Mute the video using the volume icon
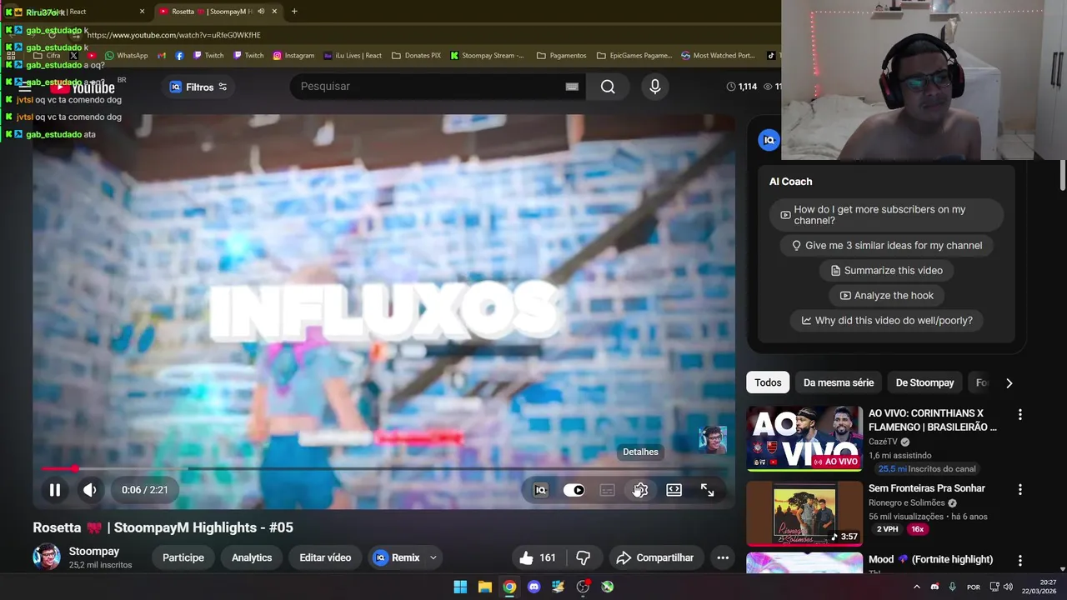 click(x=90, y=490)
